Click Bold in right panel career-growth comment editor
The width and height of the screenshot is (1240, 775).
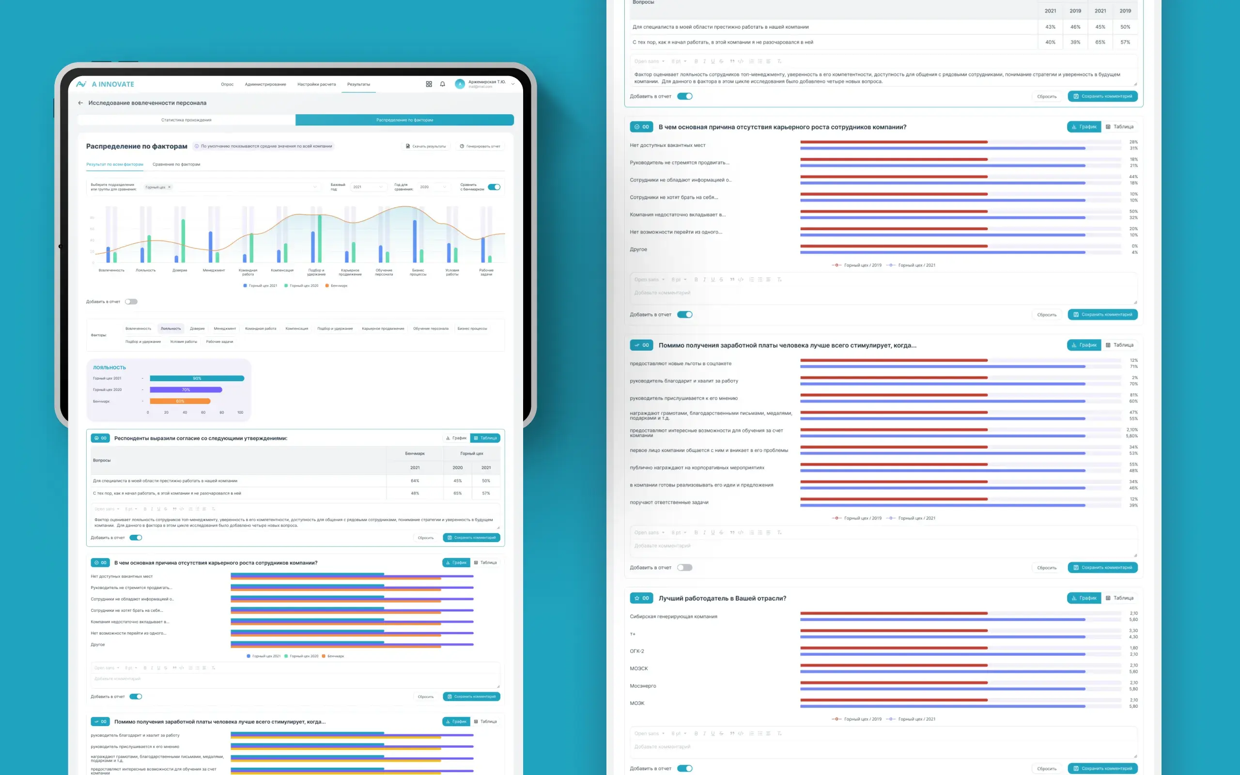(x=696, y=279)
